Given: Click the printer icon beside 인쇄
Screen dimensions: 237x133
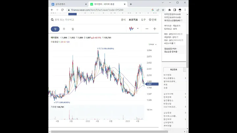Looking at the screenshot, I should click(x=150, y=20).
